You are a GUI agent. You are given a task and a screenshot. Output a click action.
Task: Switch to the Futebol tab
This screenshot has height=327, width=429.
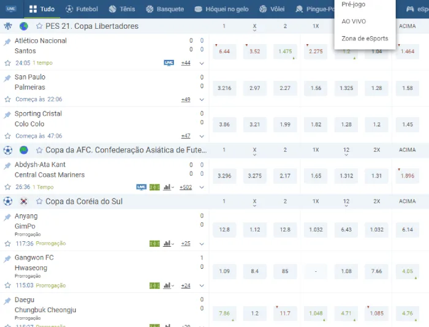[x=82, y=9]
